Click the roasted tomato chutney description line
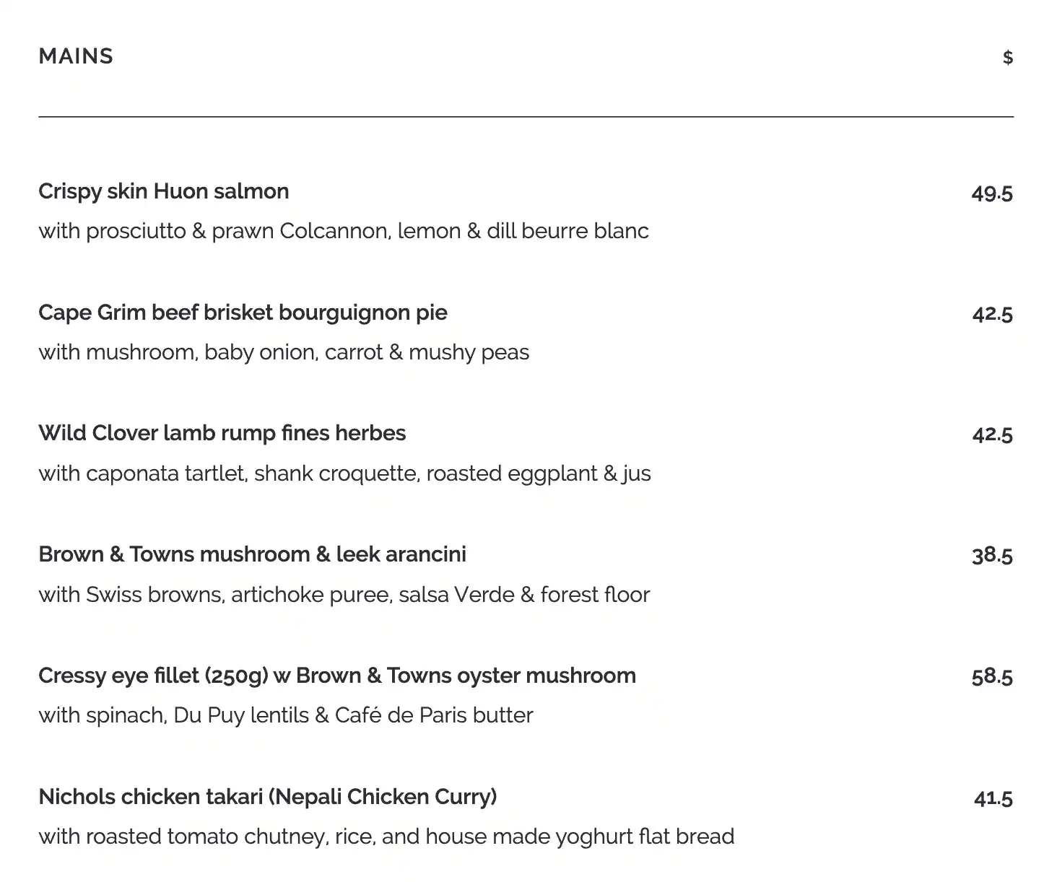 pyautogui.click(x=386, y=837)
